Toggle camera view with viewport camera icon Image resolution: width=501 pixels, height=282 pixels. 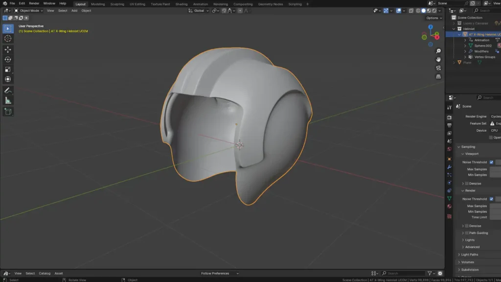[x=438, y=68]
